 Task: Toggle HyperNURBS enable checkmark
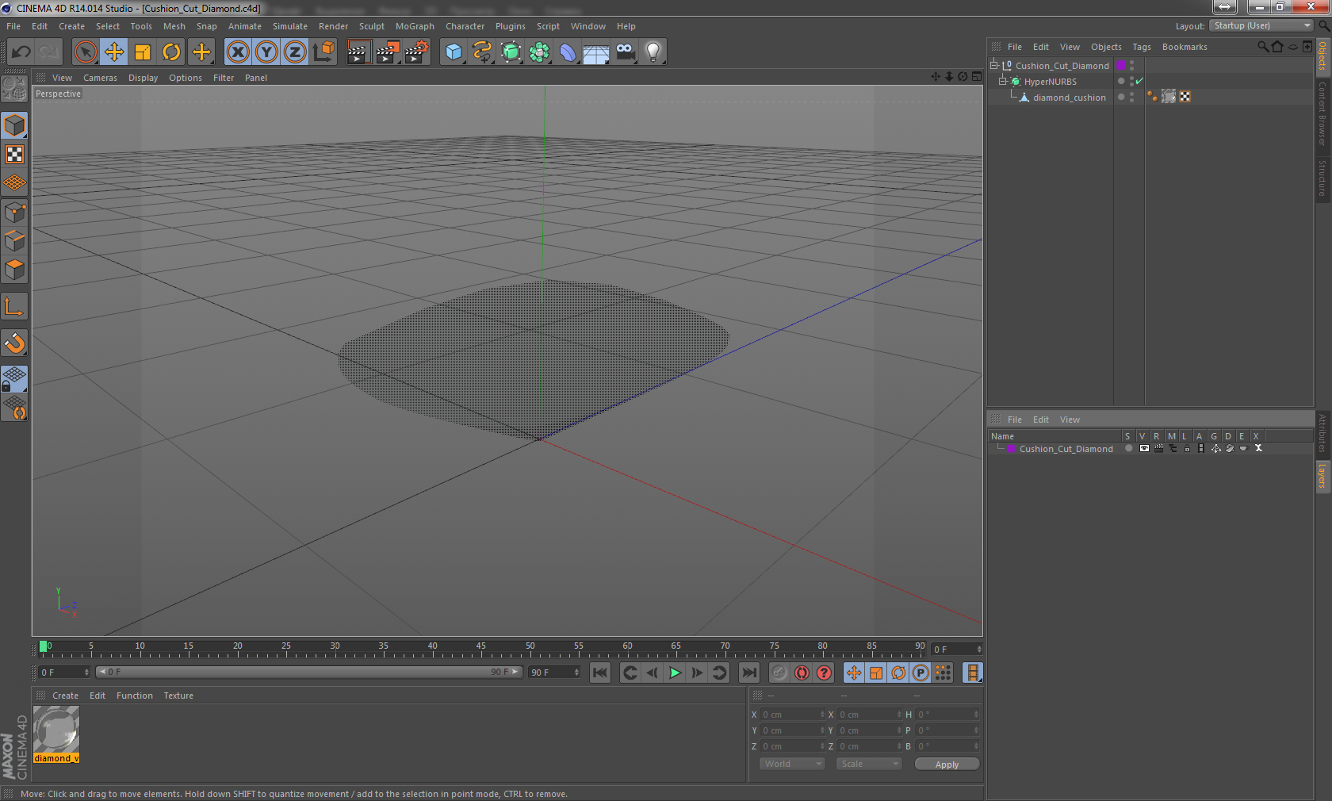click(1139, 81)
